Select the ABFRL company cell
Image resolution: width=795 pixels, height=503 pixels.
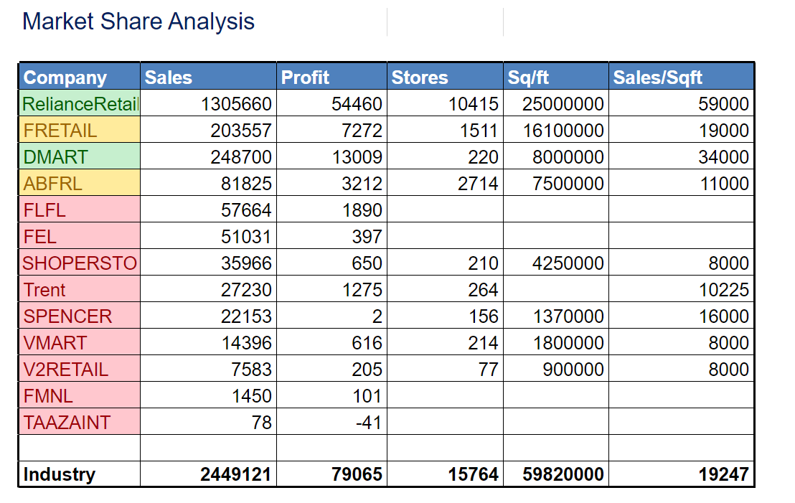click(80, 183)
